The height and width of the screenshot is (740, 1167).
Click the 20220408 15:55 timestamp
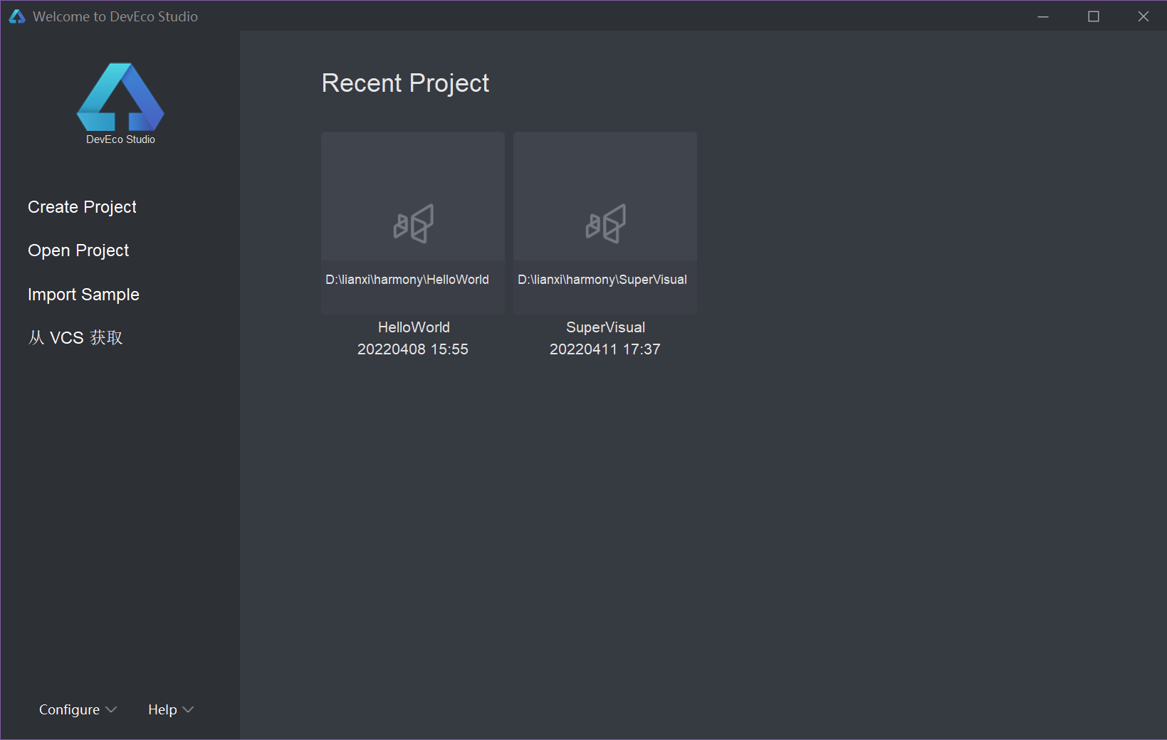413,349
